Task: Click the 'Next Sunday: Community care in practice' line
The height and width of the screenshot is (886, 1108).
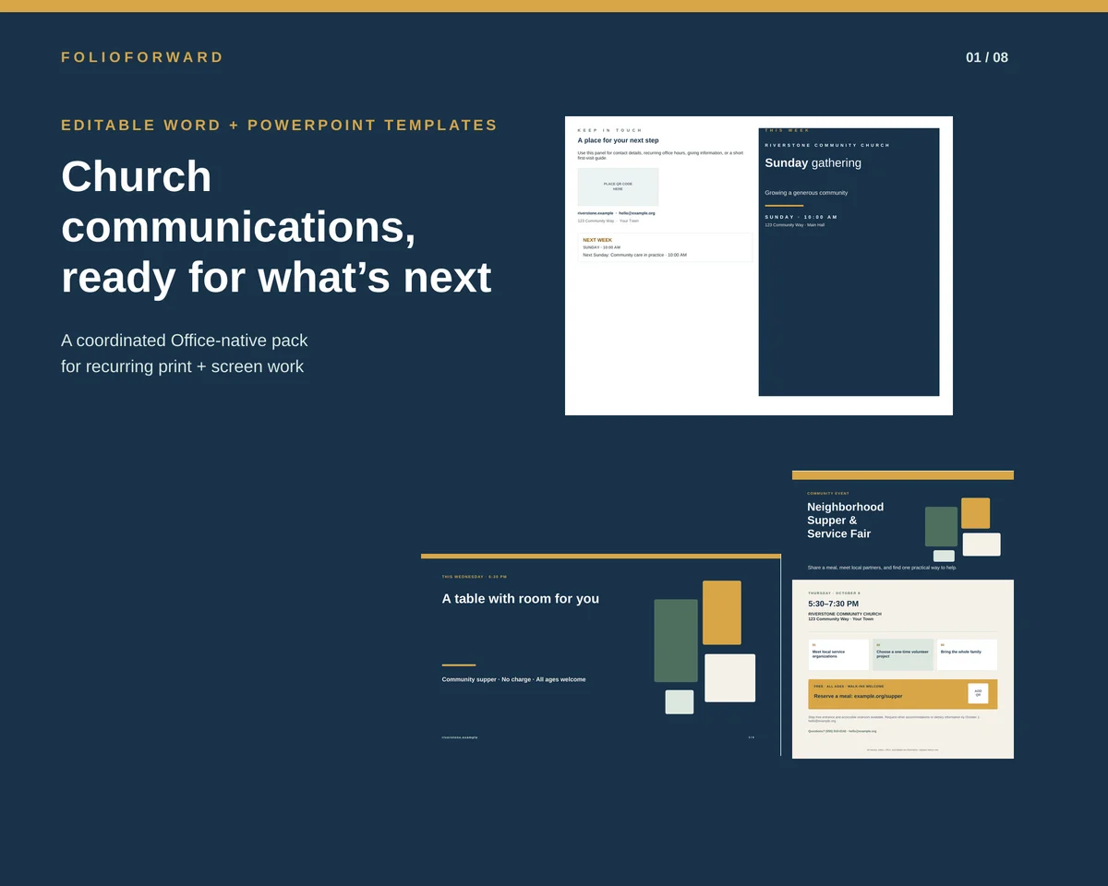Action: pyautogui.click(x=634, y=255)
